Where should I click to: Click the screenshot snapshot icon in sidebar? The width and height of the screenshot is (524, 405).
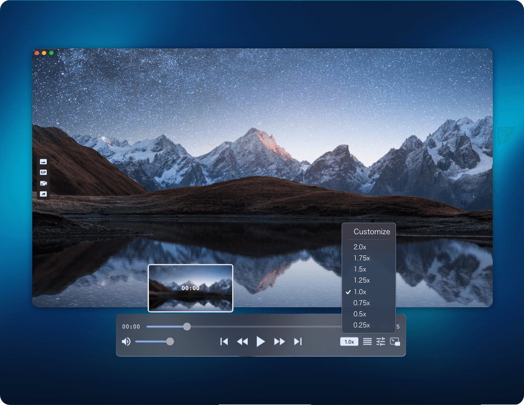(x=43, y=162)
